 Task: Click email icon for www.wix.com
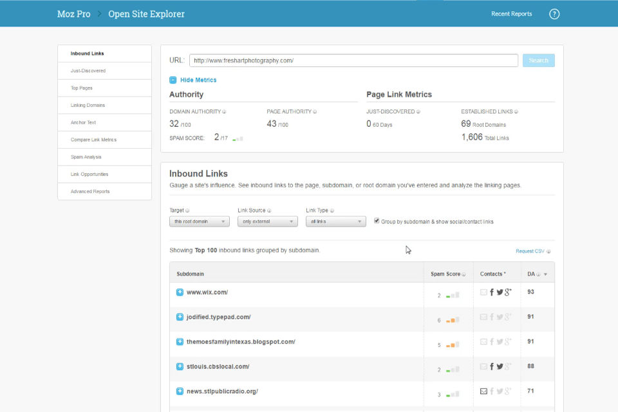(483, 292)
